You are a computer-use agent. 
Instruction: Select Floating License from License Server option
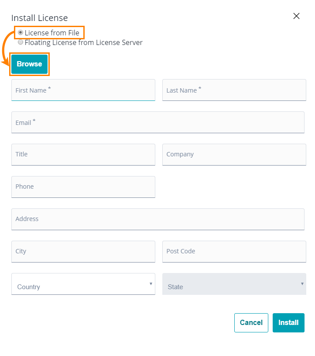21,42
